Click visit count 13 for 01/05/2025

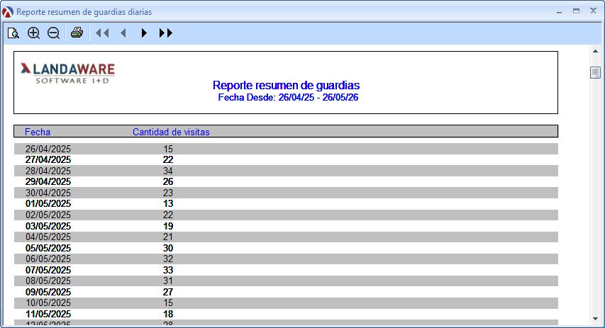pyautogui.click(x=168, y=203)
